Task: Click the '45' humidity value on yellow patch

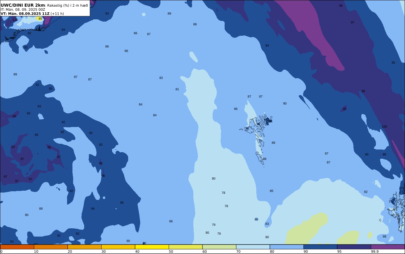Action: 40,19
